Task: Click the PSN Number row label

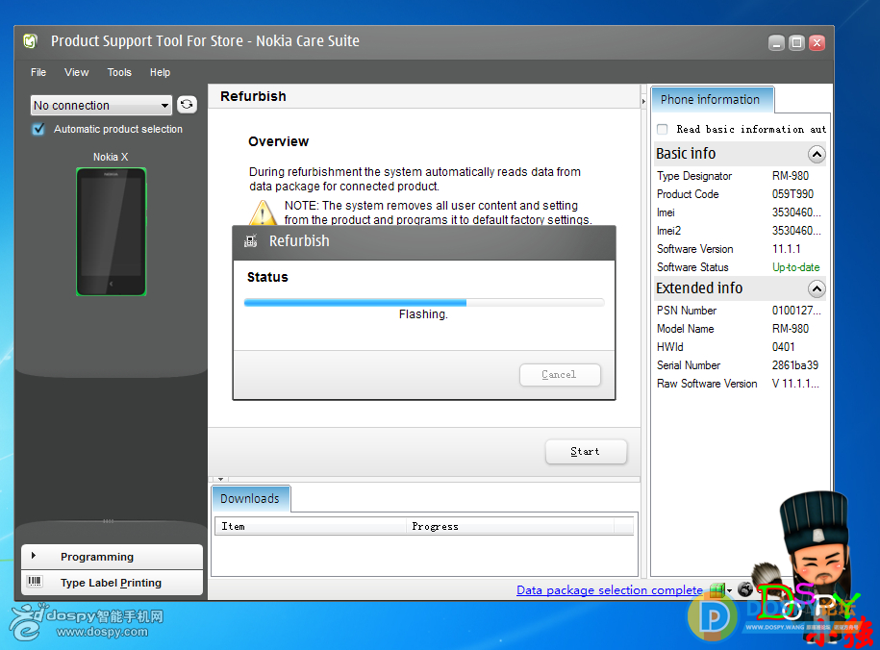Action: pyautogui.click(x=687, y=311)
